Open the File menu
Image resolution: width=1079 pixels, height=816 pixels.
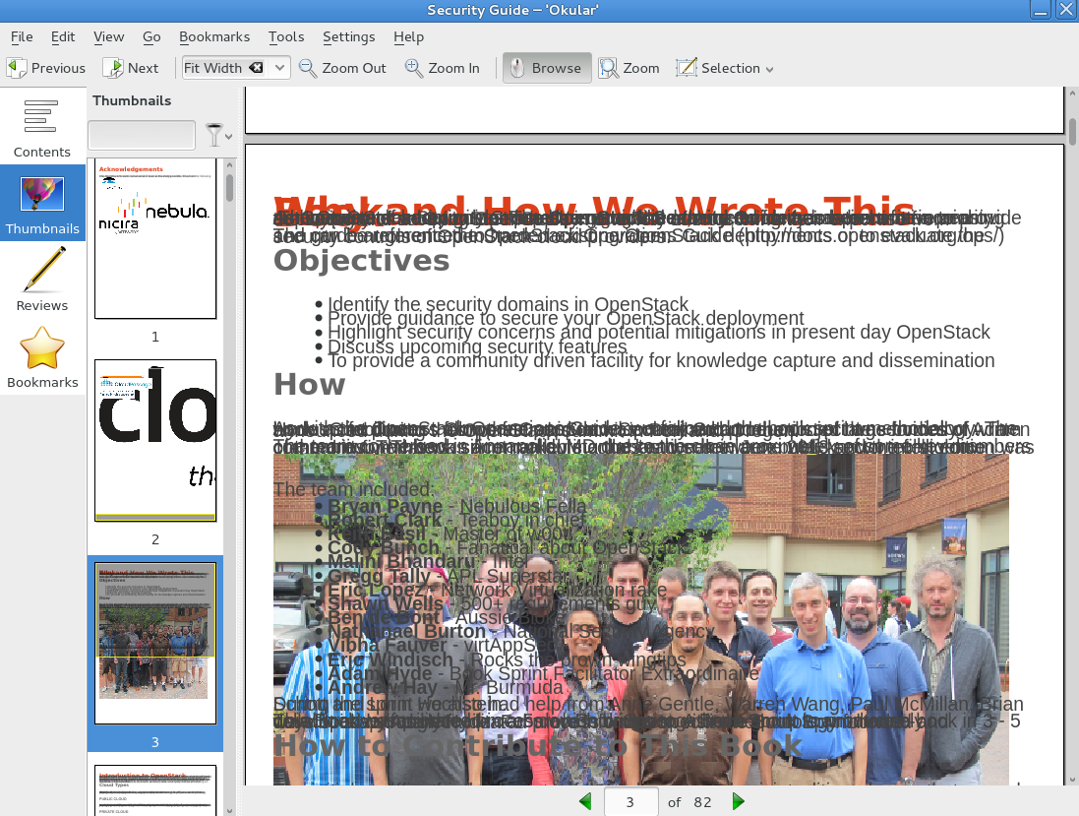pos(22,37)
